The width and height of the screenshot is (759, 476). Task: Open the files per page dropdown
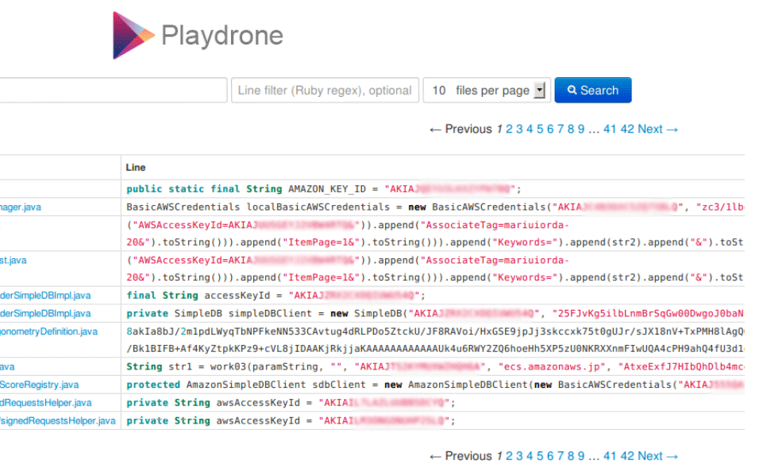pos(487,90)
